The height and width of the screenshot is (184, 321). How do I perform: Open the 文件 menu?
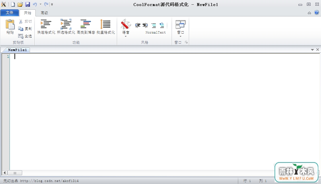pos(9,13)
